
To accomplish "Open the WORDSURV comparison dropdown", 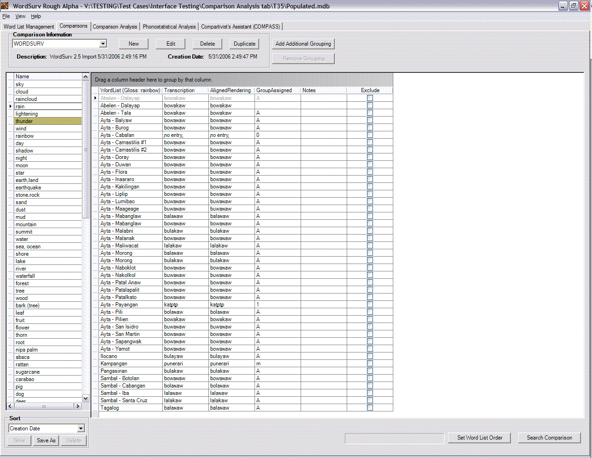I will tap(103, 44).
